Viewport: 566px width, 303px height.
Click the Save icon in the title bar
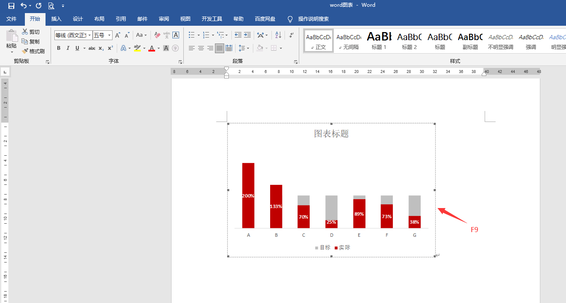pyautogui.click(x=11, y=5)
